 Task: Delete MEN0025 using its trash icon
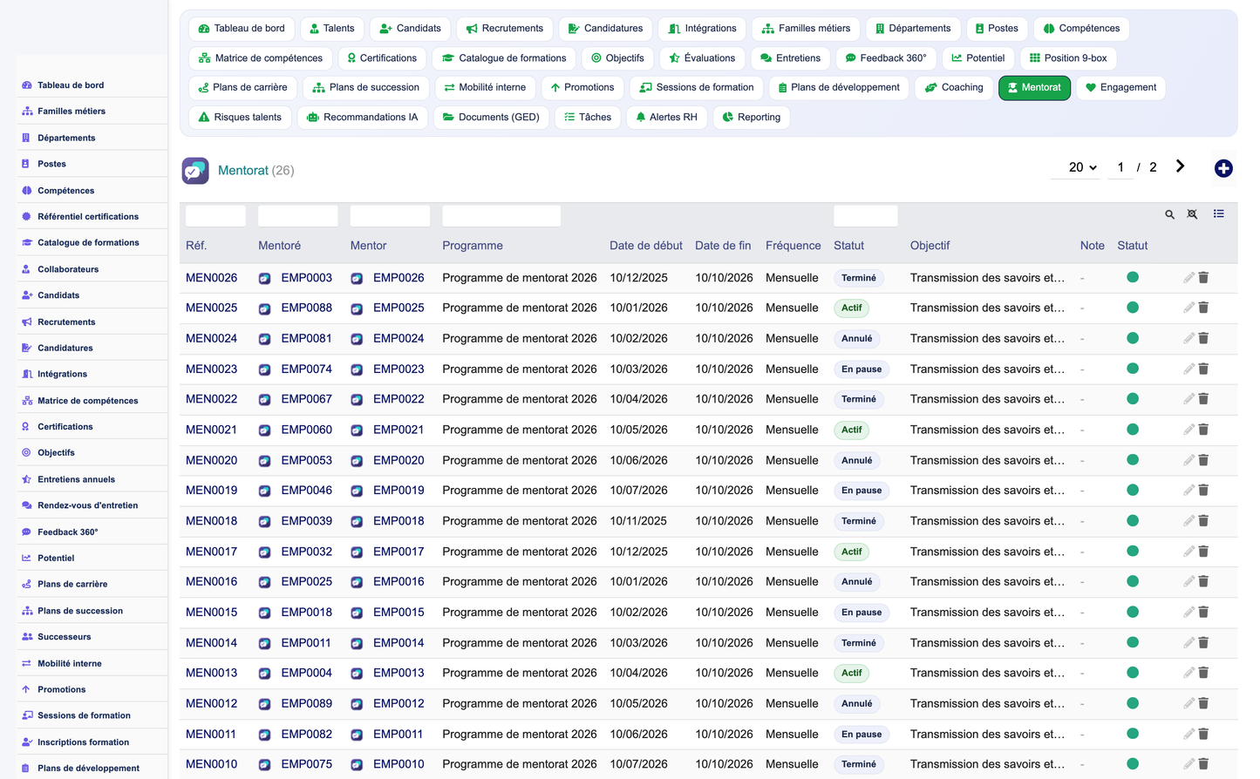click(1203, 308)
